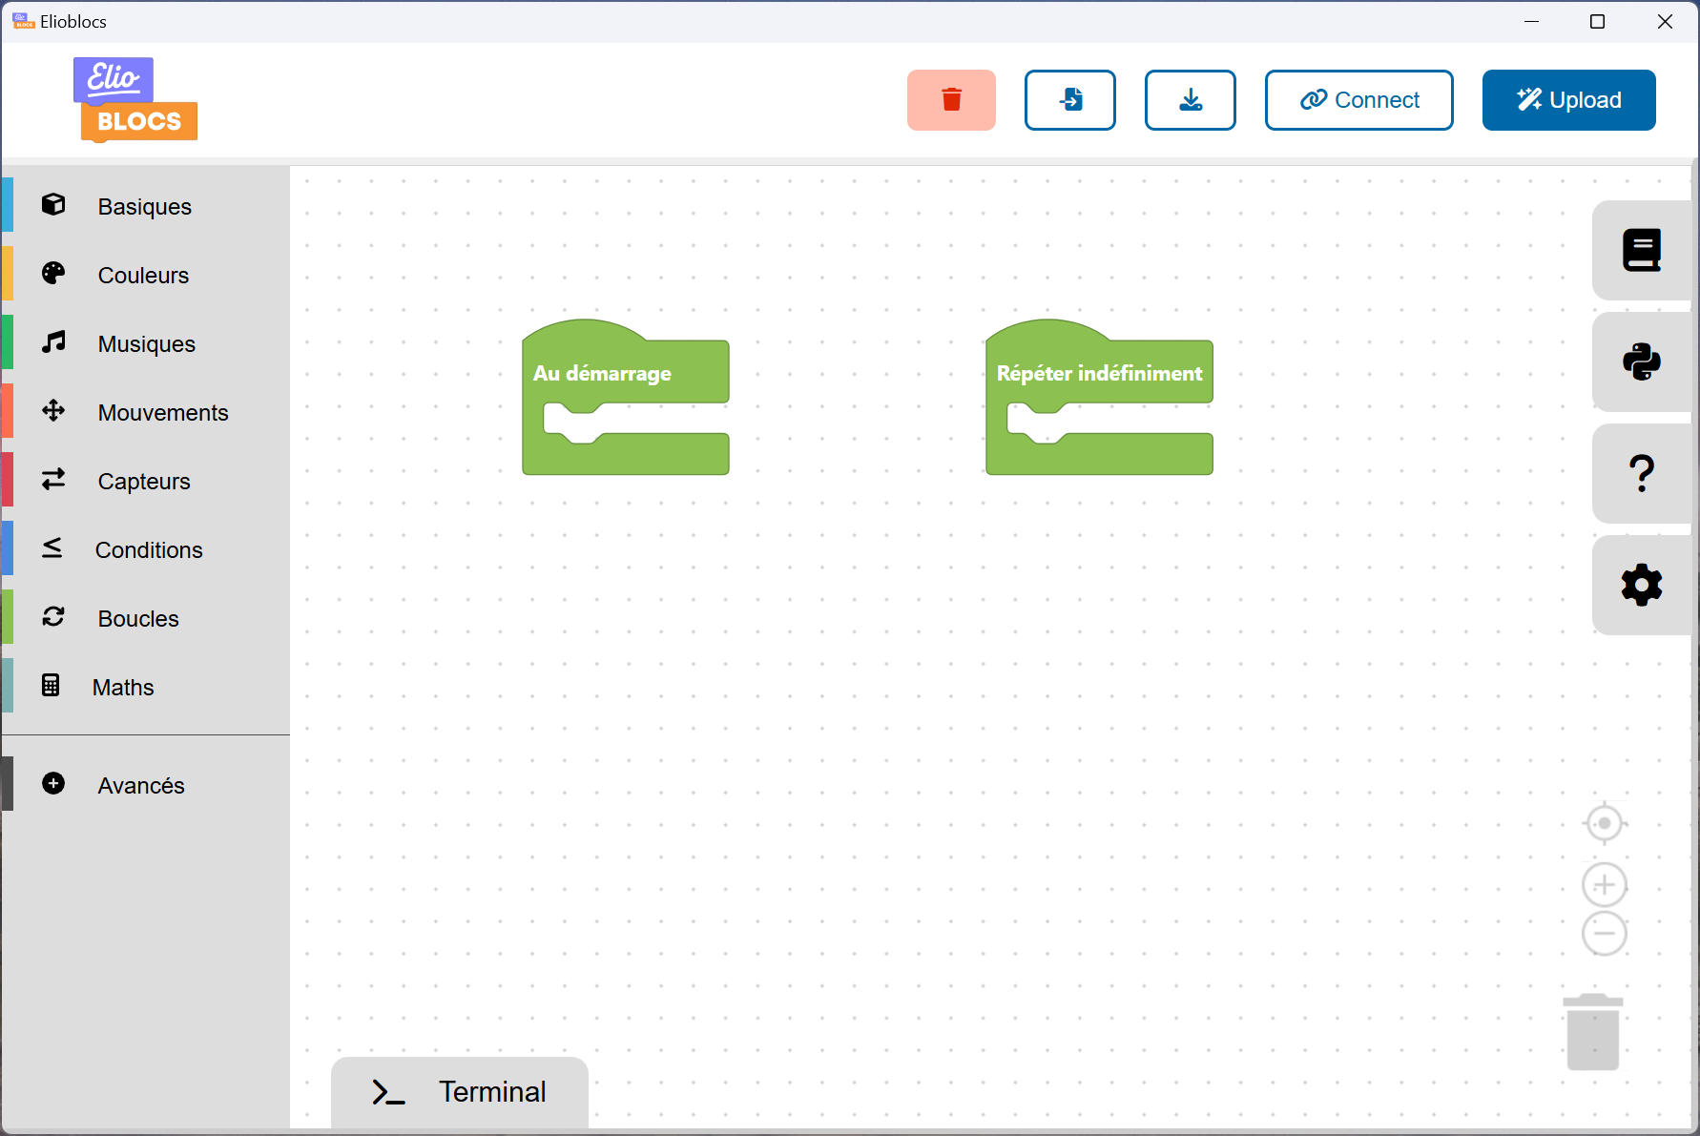Open the Boucles block category
1700x1136 pixels.
tap(138, 619)
